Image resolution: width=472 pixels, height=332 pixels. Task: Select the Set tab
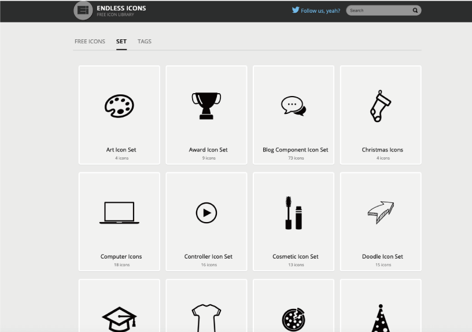click(121, 42)
